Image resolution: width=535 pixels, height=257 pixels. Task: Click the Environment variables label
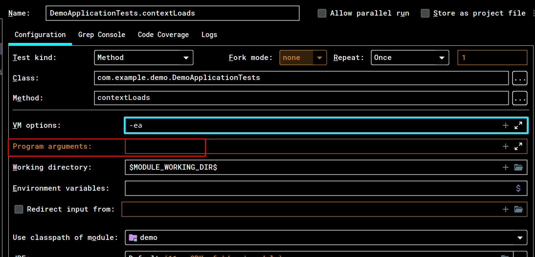point(61,188)
